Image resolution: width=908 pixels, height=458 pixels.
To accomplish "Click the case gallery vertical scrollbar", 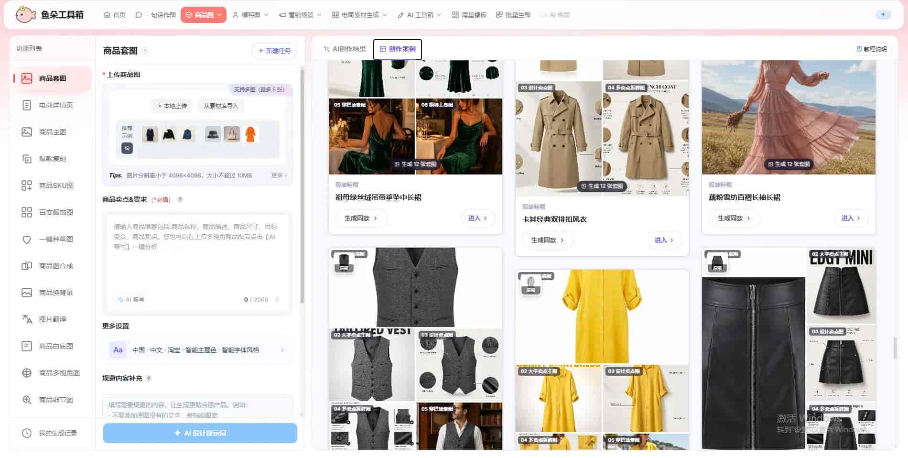I will click(x=895, y=348).
